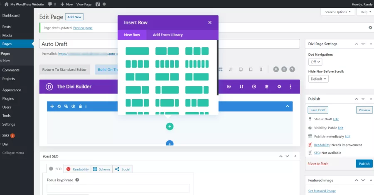This screenshot has width=374, height=195.
Task: Open section settings gear on blue bar
Action: 59,106
